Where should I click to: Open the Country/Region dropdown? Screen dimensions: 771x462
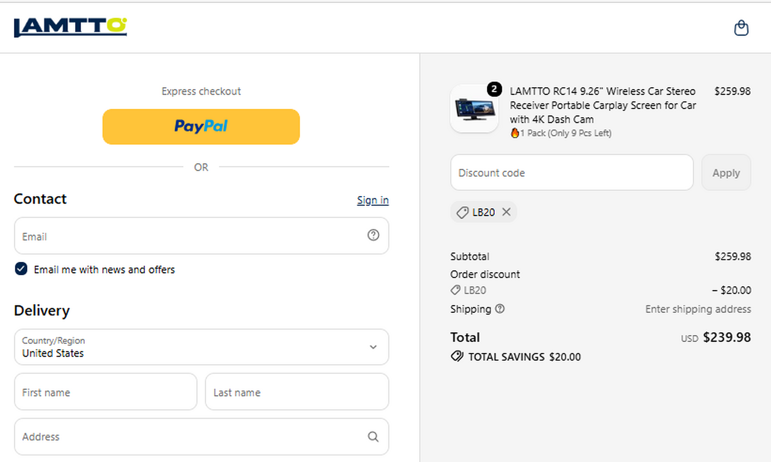[x=201, y=347]
